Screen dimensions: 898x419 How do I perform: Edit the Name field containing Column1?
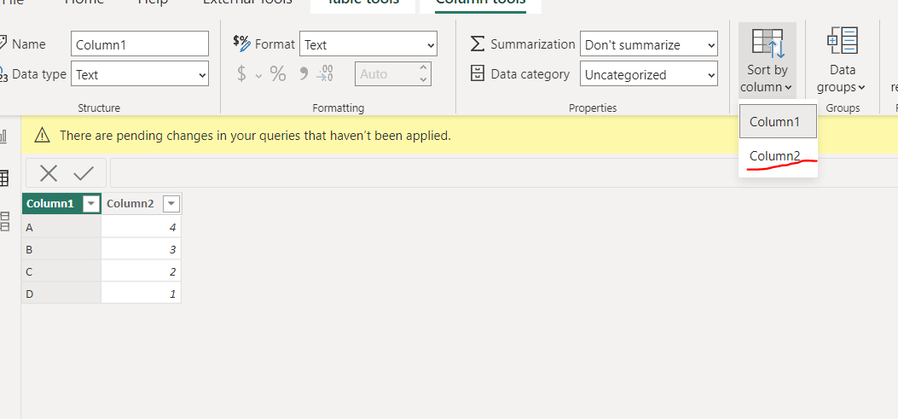[140, 44]
